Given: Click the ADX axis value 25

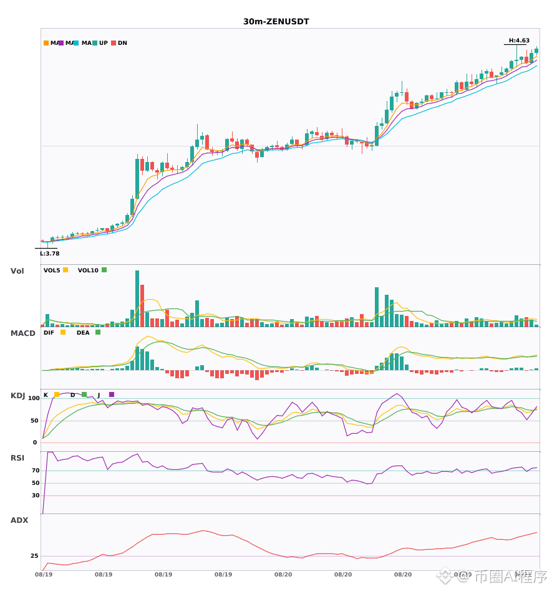Looking at the screenshot, I should tap(34, 556).
